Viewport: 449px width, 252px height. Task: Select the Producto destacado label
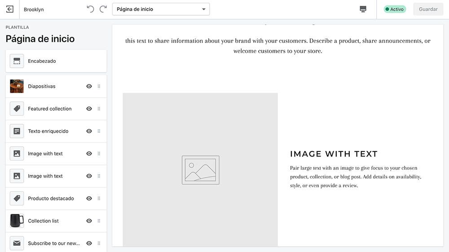click(x=51, y=198)
